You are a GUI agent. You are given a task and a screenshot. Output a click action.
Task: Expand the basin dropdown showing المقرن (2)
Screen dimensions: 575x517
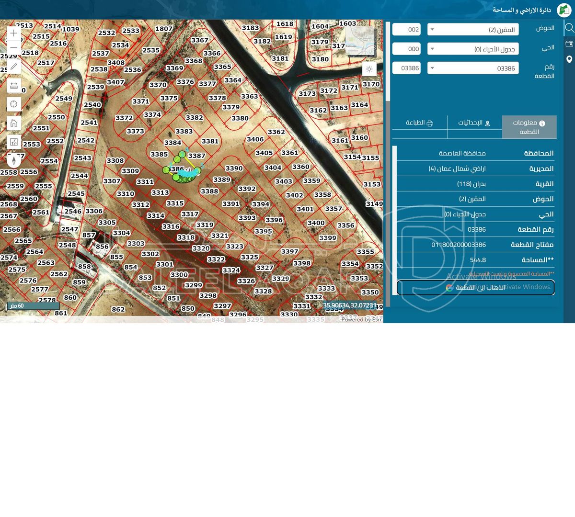point(472,30)
